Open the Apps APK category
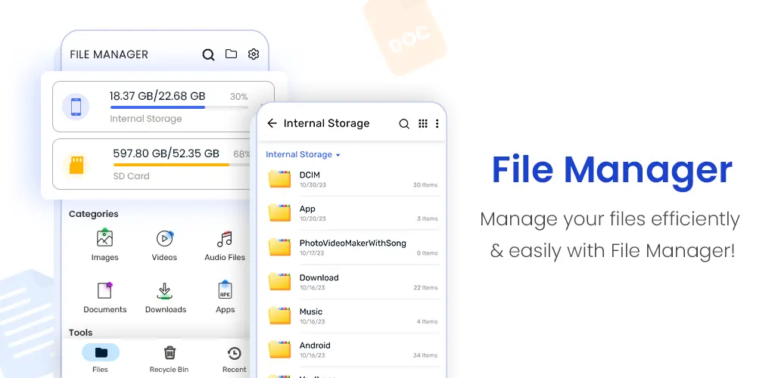Screen dimensions: 775x378 click(x=225, y=298)
